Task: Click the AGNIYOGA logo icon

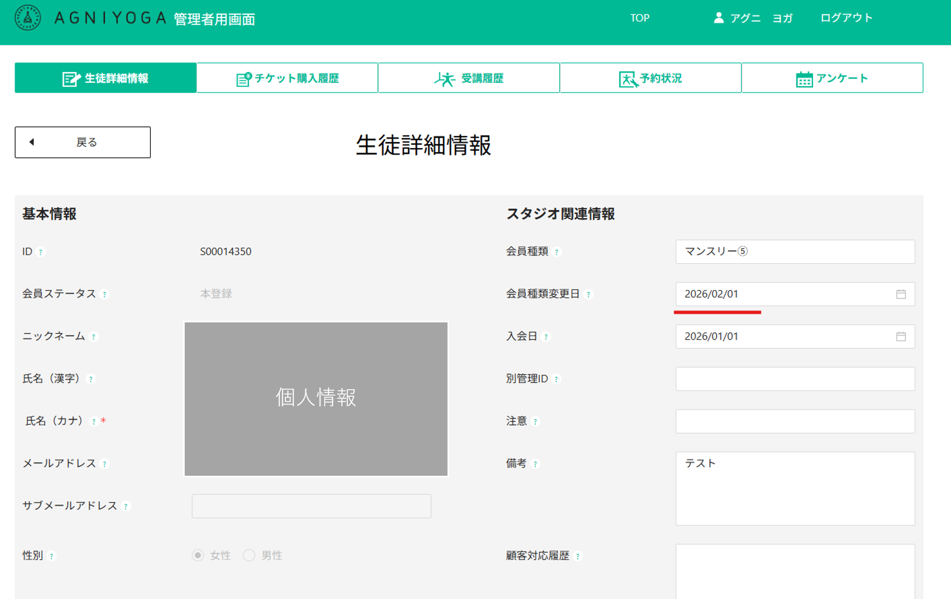Action: click(x=28, y=18)
